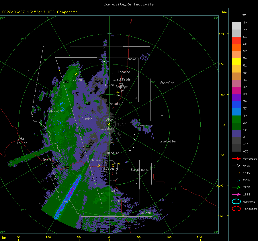Click the RedDeer city label
This screenshot has height=241, width=258.
tap(122, 87)
